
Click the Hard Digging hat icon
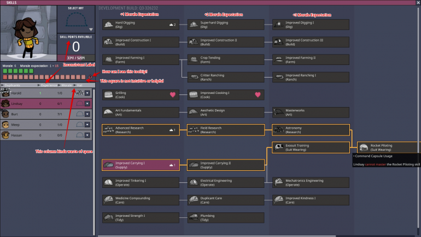pyautogui.click(x=108, y=25)
